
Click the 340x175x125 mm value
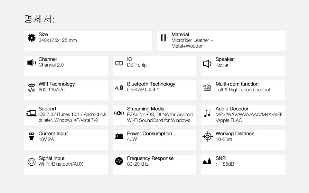[x=58, y=40]
